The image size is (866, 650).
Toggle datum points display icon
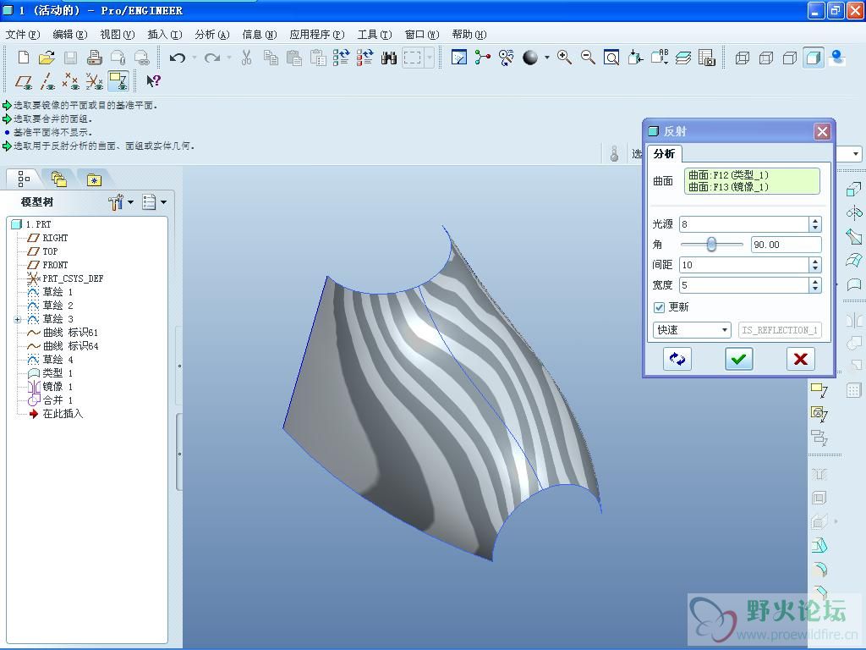[x=71, y=82]
